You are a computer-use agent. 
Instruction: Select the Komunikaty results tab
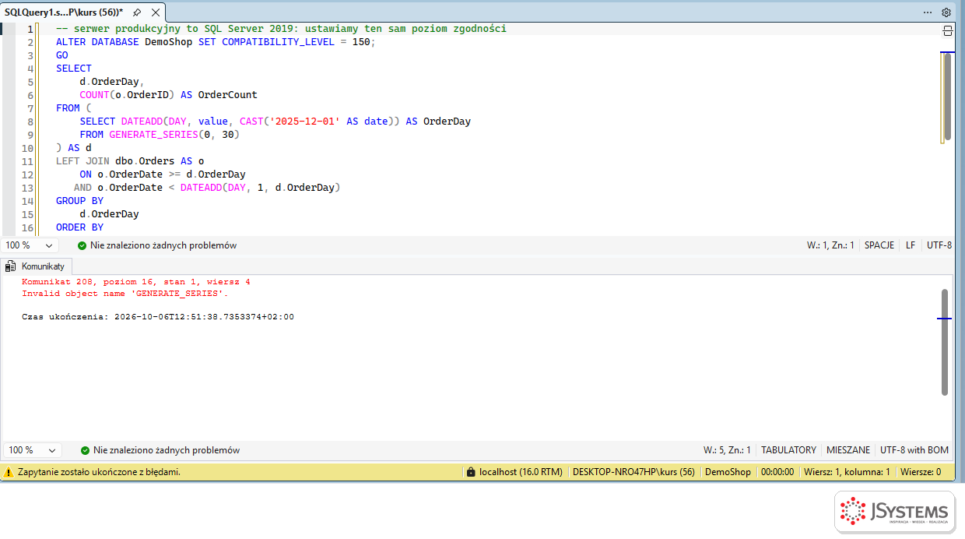[x=37, y=266]
